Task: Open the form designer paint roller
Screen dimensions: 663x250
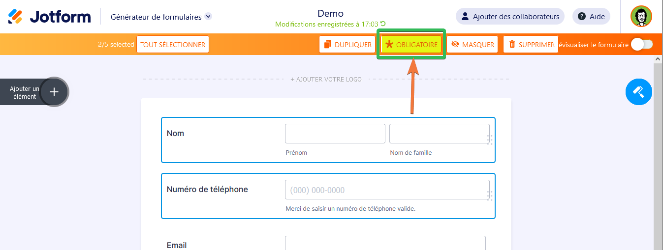Action: (638, 92)
